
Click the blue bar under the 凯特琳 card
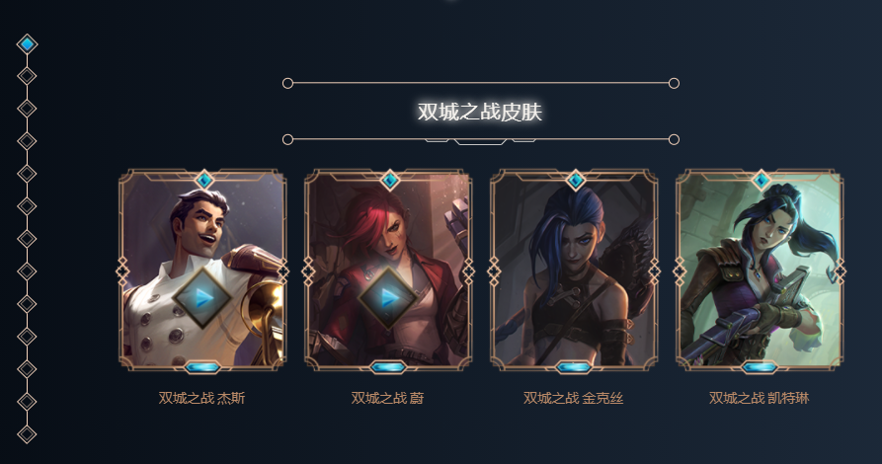coord(760,368)
